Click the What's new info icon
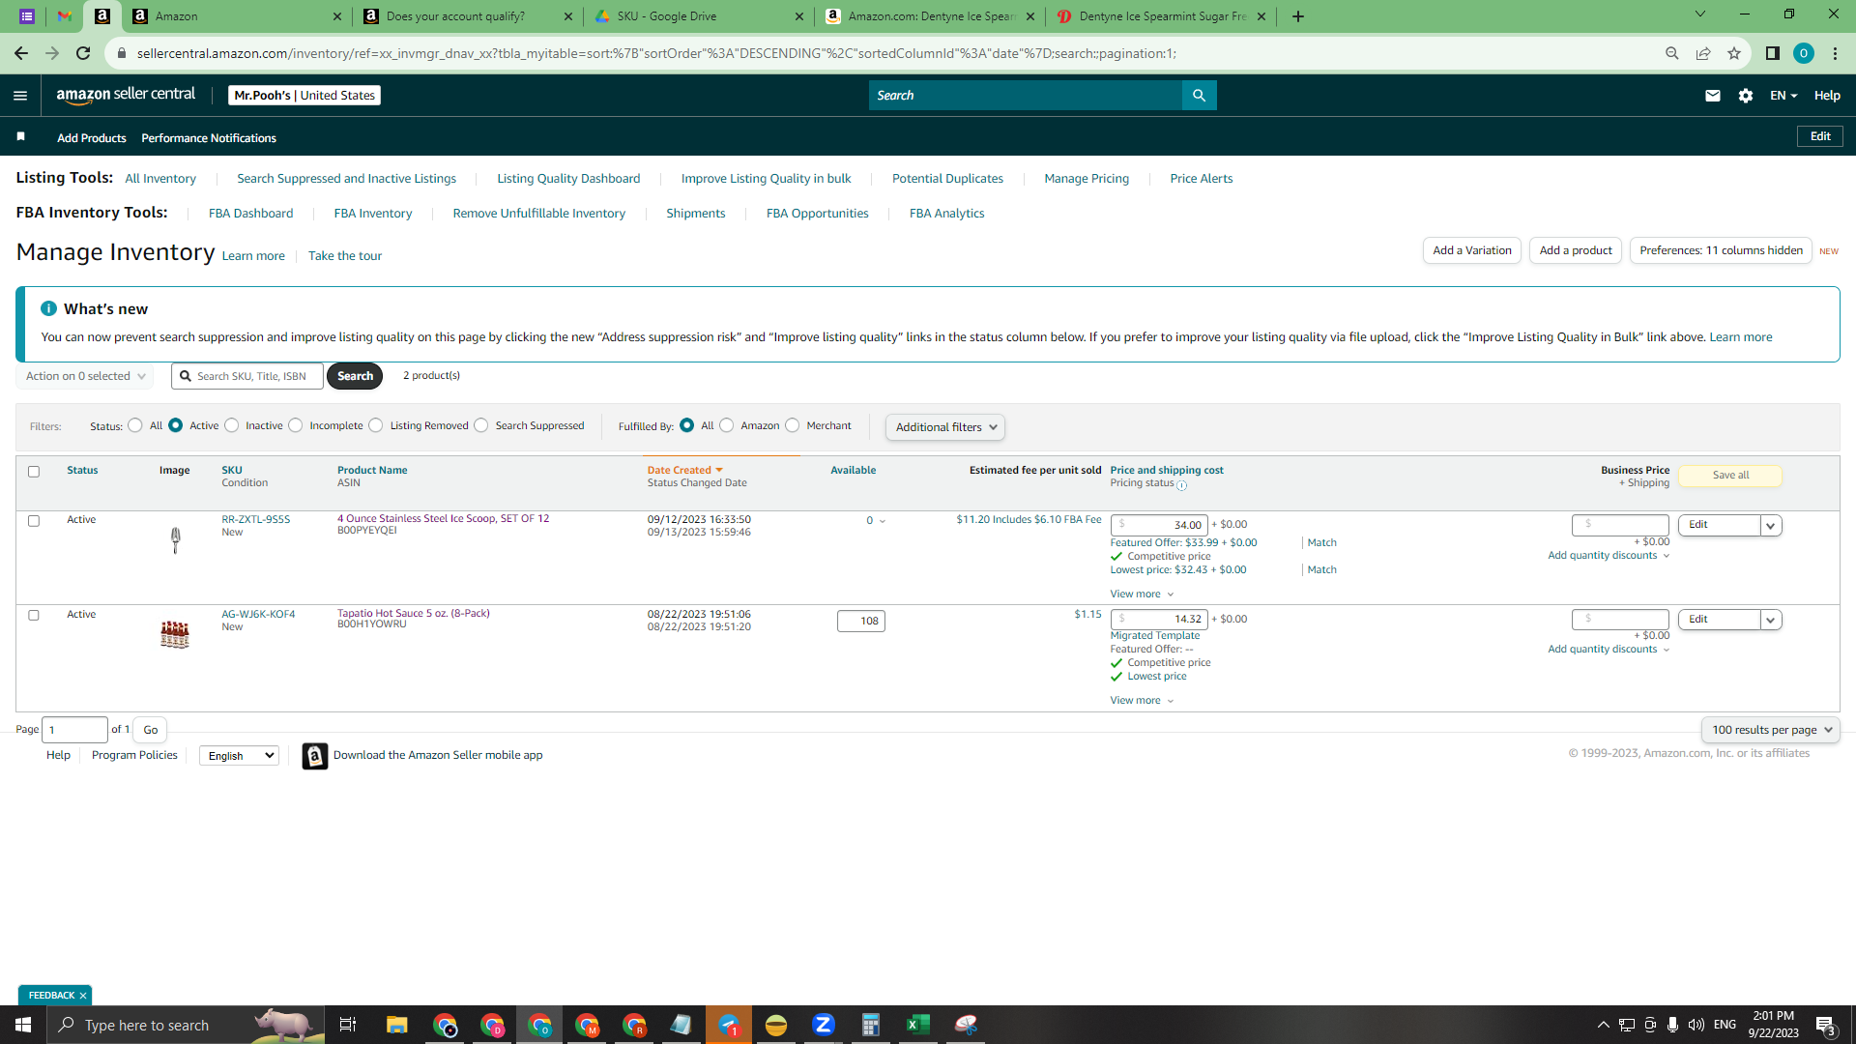The width and height of the screenshot is (1856, 1044). 48,308
